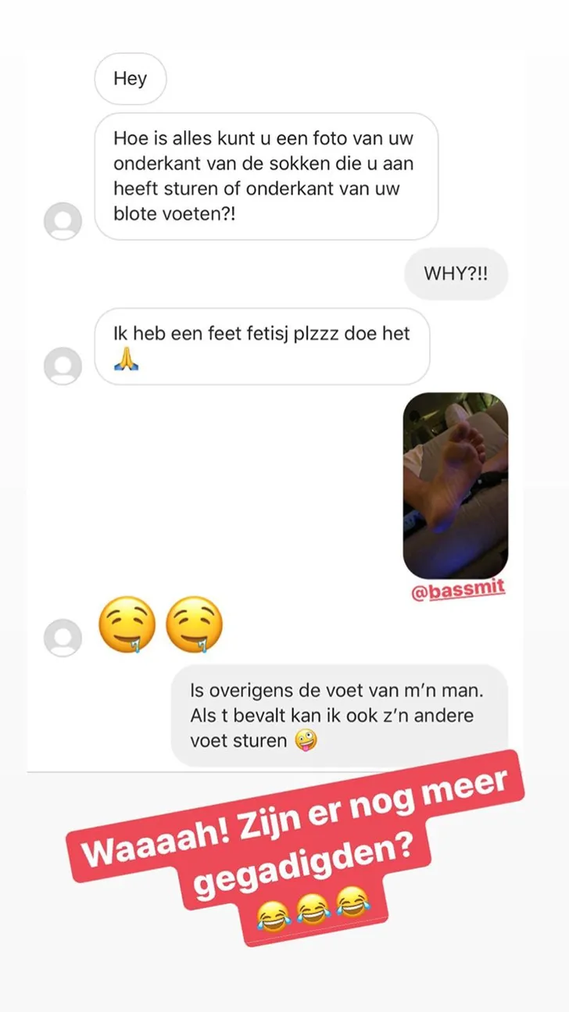Select the 'Hey' message bubble

pyautogui.click(x=130, y=79)
